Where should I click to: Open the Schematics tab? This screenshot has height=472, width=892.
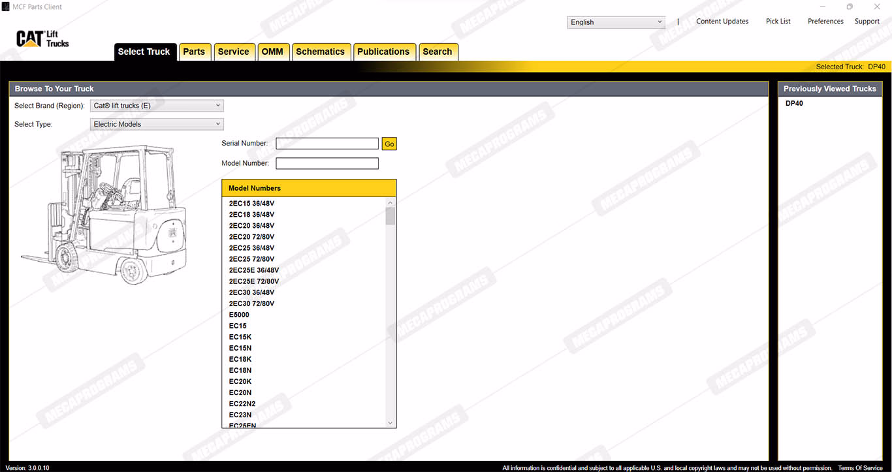pyautogui.click(x=320, y=52)
